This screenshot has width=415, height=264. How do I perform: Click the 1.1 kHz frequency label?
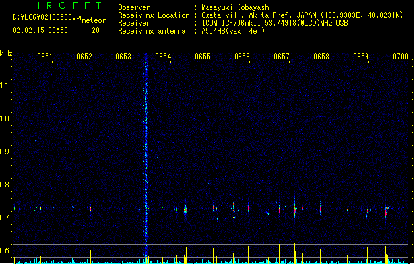[5, 86]
